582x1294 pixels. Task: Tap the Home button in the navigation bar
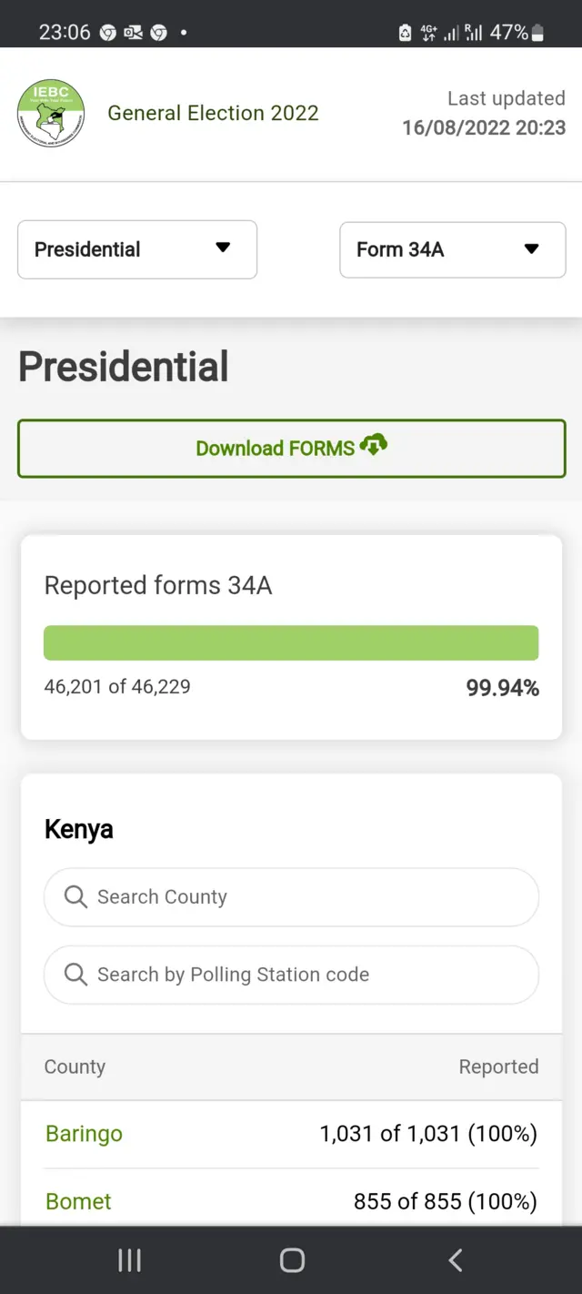291,1260
